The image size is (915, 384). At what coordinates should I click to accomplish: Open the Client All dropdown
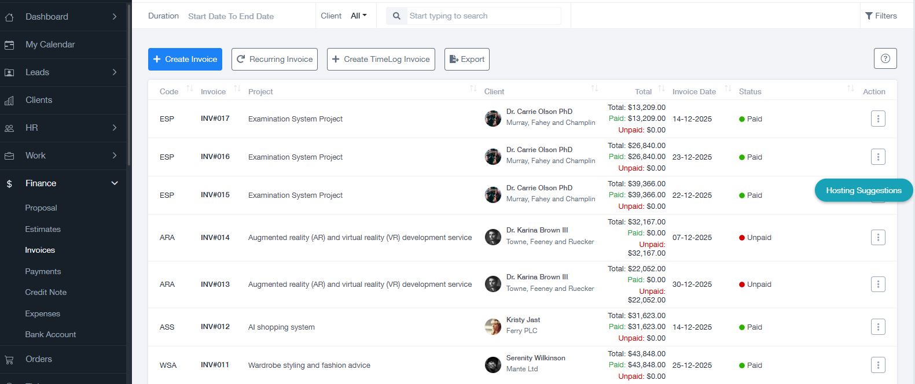click(358, 16)
